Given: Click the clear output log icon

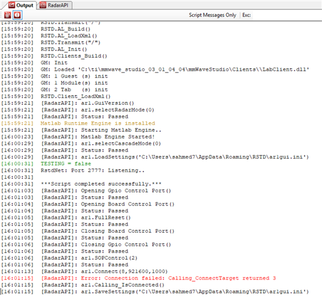Looking at the screenshot, I should tap(7, 15).
